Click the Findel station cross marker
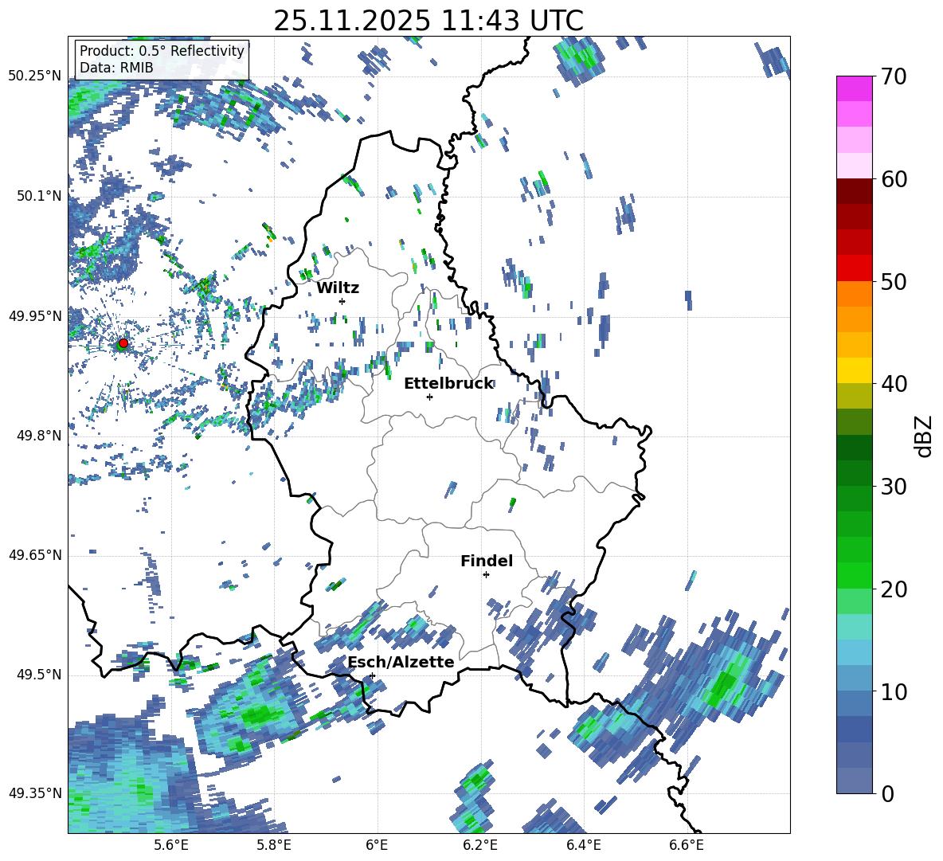 click(486, 575)
